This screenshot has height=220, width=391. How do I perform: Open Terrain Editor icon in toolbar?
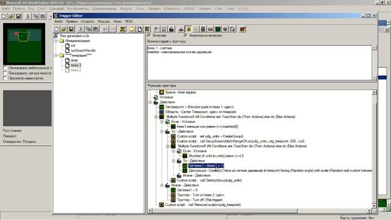pyautogui.click(x=181, y=29)
